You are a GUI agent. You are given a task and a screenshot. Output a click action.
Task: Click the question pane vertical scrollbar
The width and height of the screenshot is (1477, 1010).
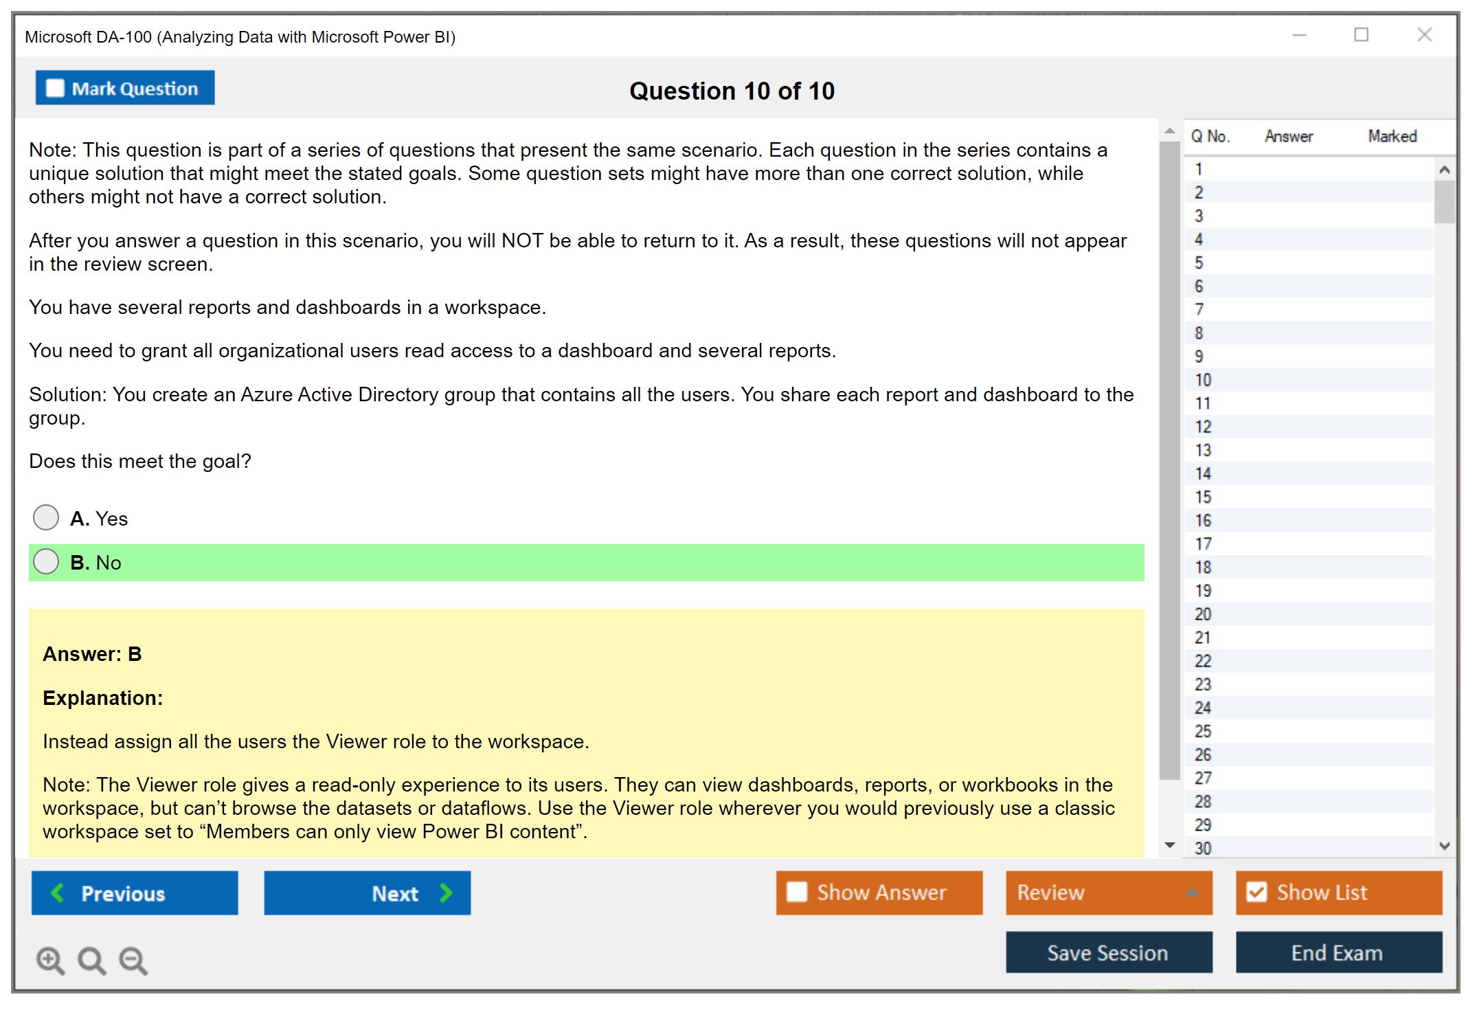click(x=1170, y=460)
